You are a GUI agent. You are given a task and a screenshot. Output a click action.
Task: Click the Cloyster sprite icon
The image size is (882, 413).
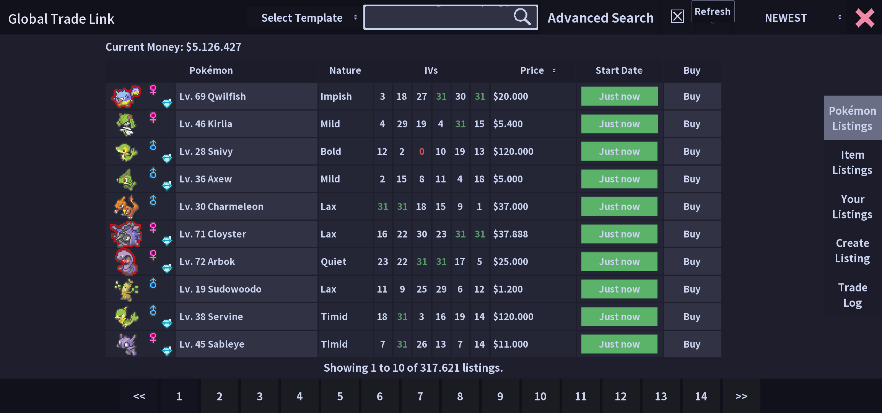[x=126, y=234]
